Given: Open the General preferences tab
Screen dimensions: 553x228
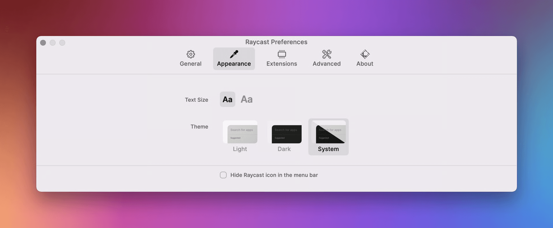Looking at the screenshot, I should (x=190, y=59).
